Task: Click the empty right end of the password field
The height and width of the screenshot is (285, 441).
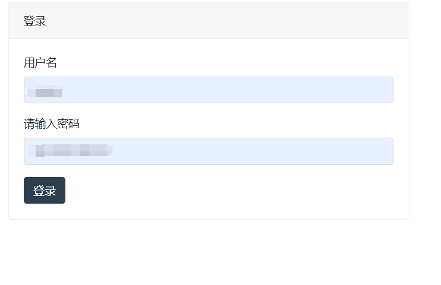Action: 368,151
